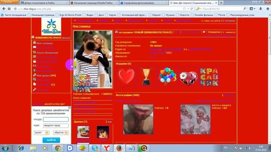Click the blue "найти" search button
Screen dimensions: 271x152
click(x=51, y=140)
